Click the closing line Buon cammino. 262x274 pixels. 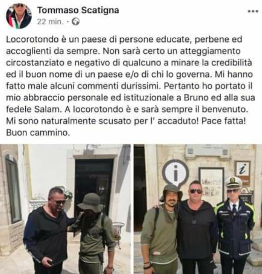tap(38, 133)
